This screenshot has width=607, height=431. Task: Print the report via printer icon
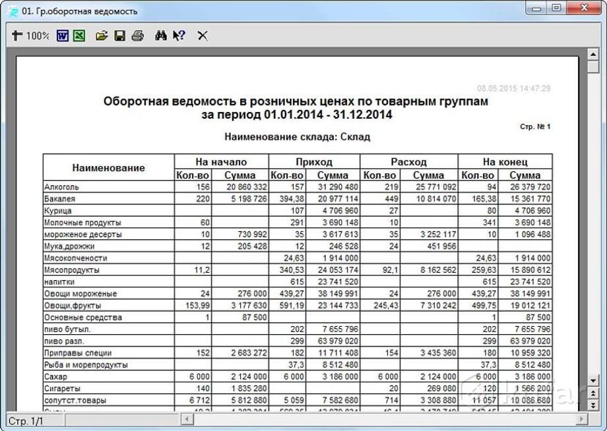coord(137,36)
